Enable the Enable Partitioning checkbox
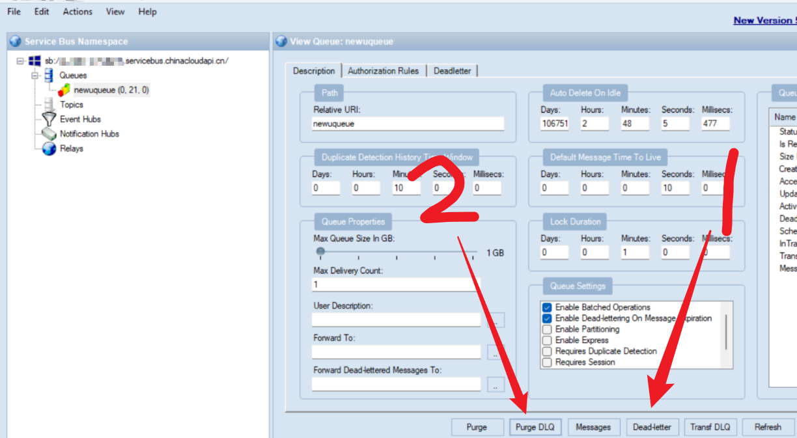 pyautogui.click(x=547, y=329)
